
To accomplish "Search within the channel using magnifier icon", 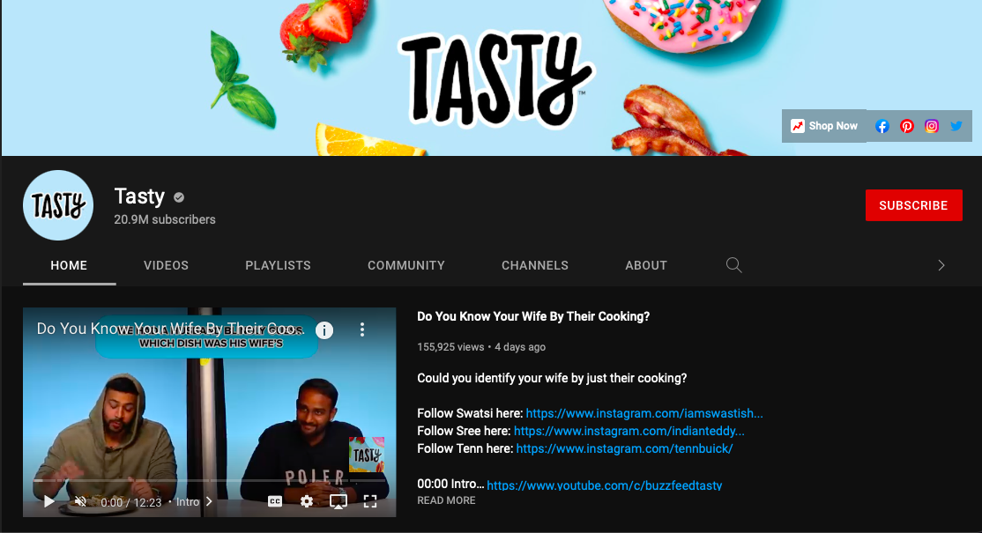I will point(734,265).
